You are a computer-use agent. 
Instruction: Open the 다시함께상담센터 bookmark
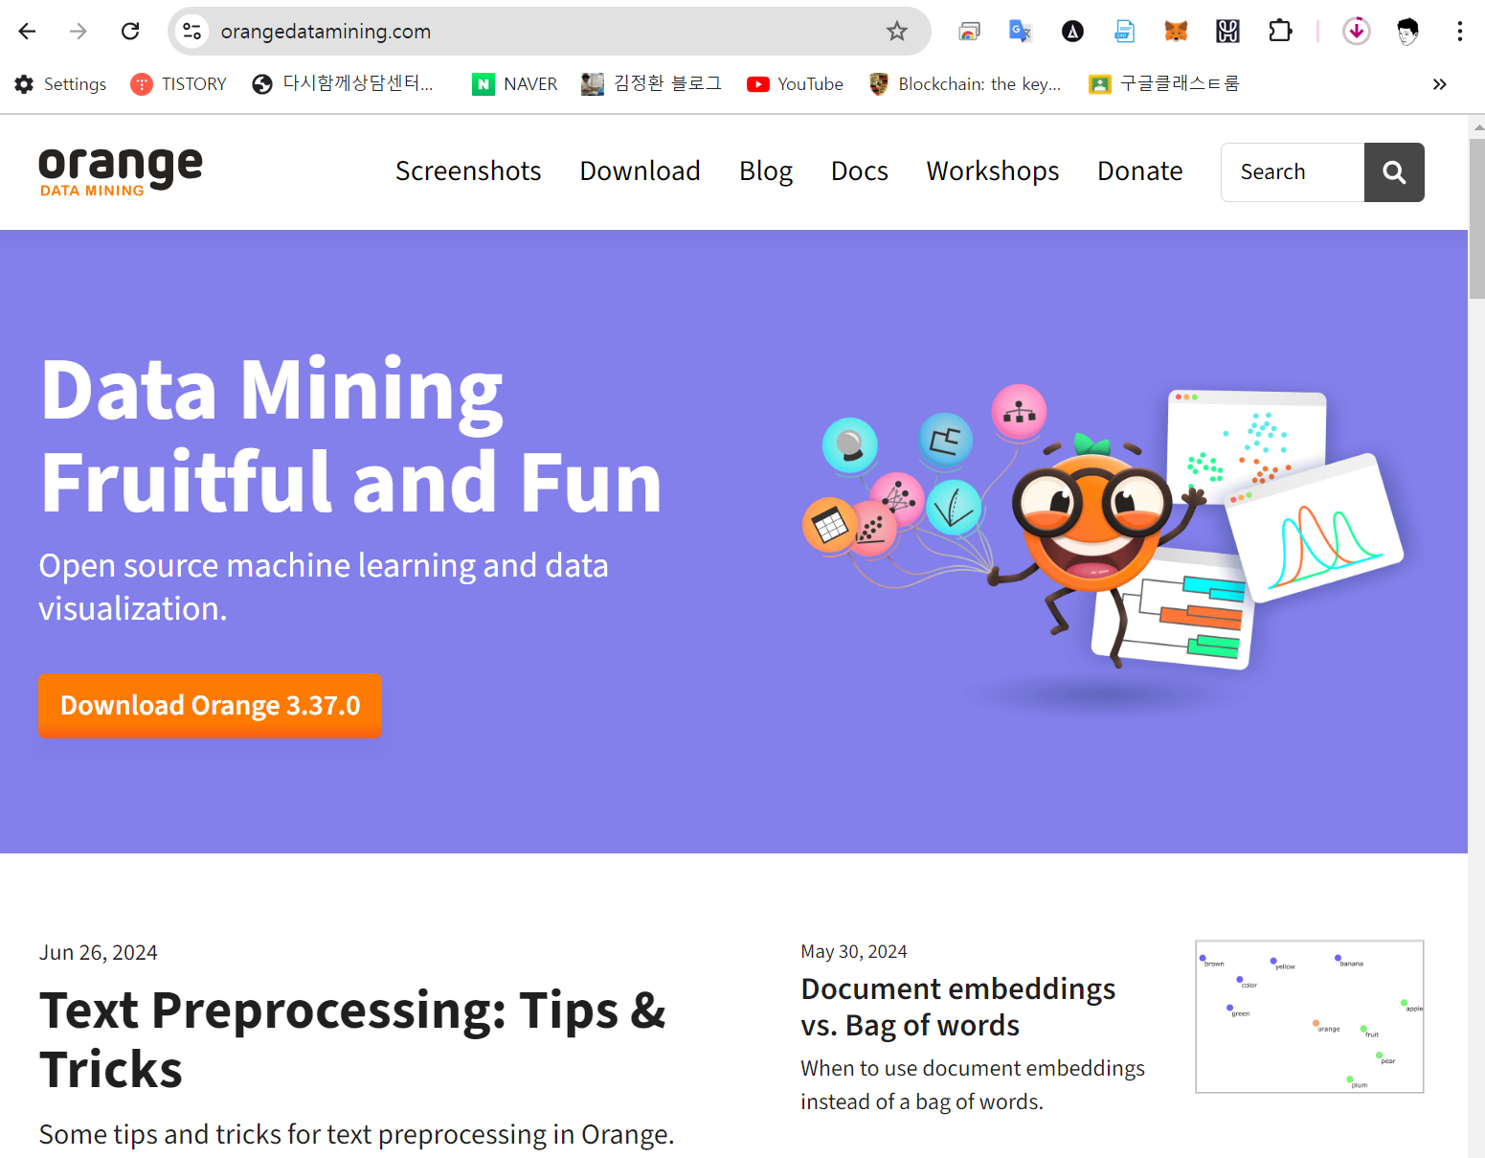tap(343, 84)
